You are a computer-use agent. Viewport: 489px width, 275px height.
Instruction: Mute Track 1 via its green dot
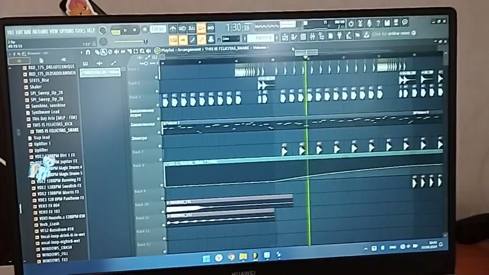tap(156, 78)
